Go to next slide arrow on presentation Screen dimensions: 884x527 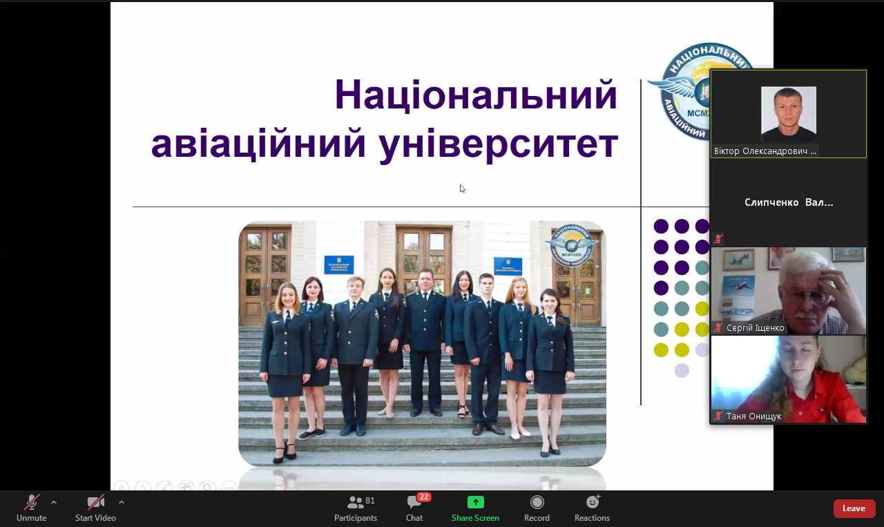tap(143, 488)
